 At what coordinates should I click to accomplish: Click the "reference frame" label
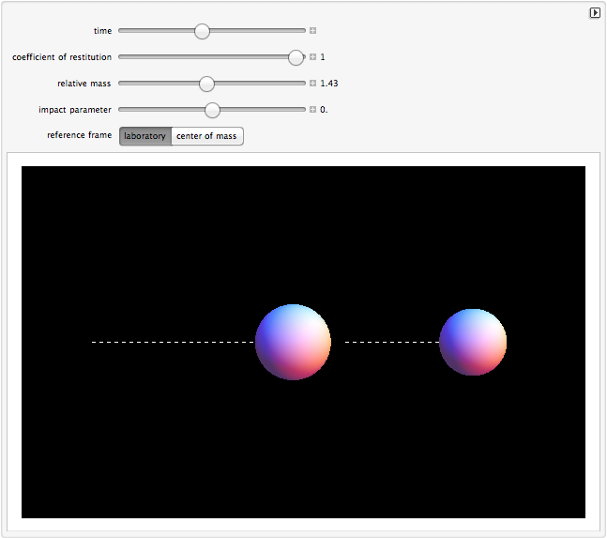click(x=79, y=136)
